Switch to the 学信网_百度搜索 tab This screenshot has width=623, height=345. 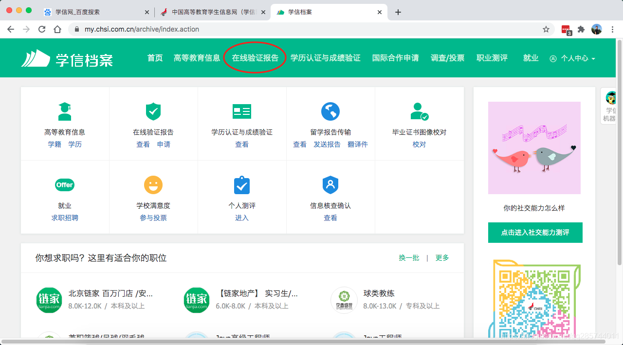(96, 12)
